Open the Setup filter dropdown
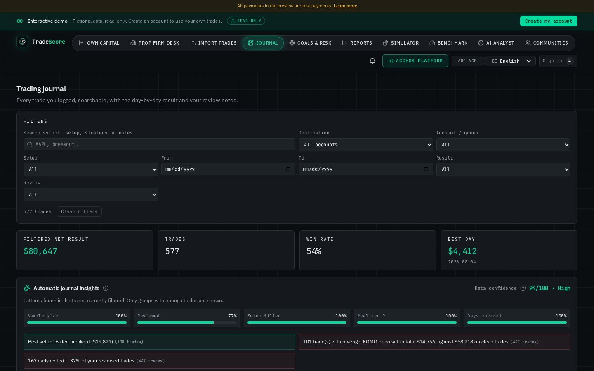The image size is (594, 371). [91, 169]
